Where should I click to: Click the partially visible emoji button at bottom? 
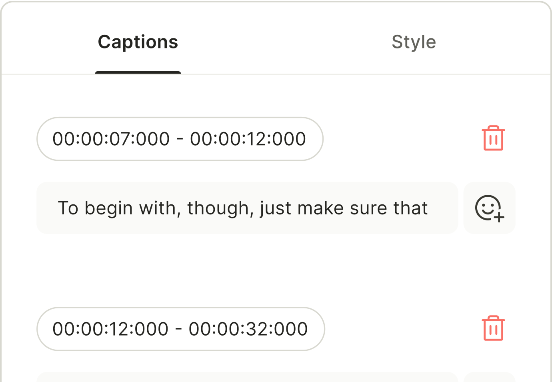click(489, 377)
